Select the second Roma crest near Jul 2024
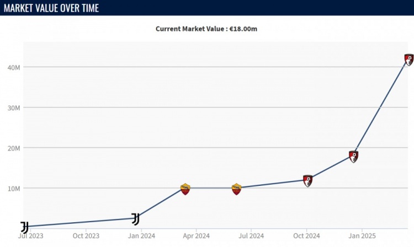 tap(236, 189)
